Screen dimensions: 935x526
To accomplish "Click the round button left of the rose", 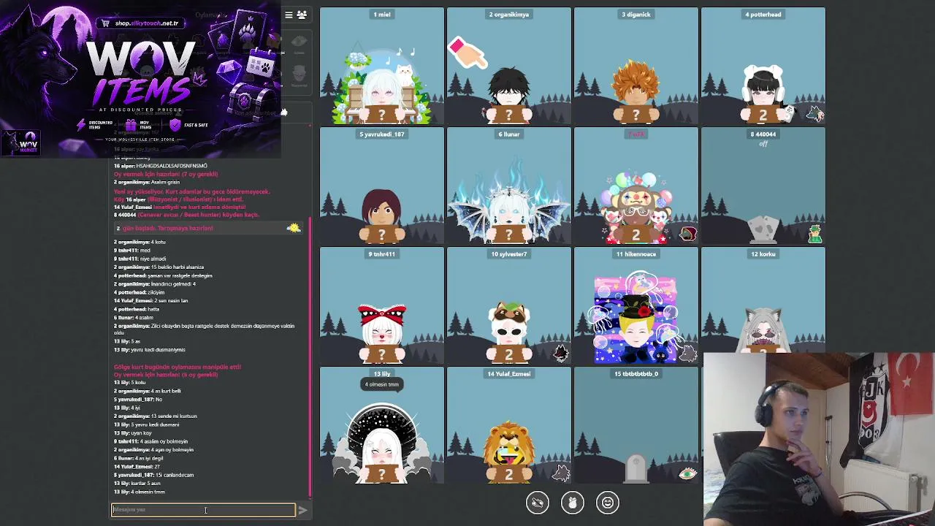I will pyautogui.click(x=538, y=503).
